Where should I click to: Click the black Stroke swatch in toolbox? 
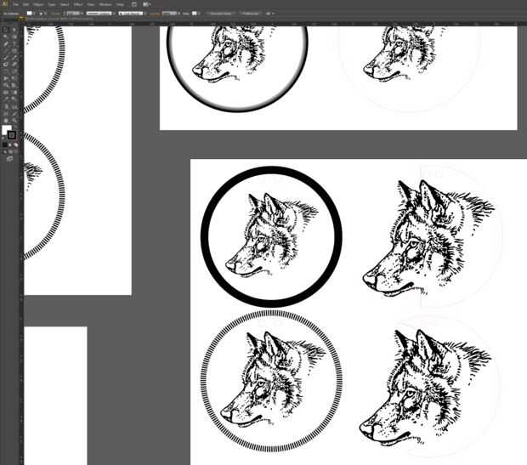tap(12, 135)
